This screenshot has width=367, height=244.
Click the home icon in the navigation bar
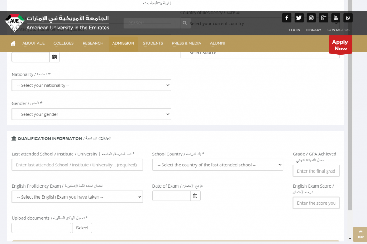point(13,43)
